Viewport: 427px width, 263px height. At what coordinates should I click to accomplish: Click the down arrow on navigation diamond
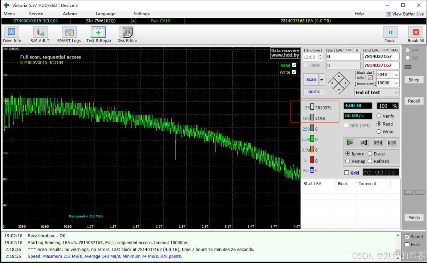point(339,90)
